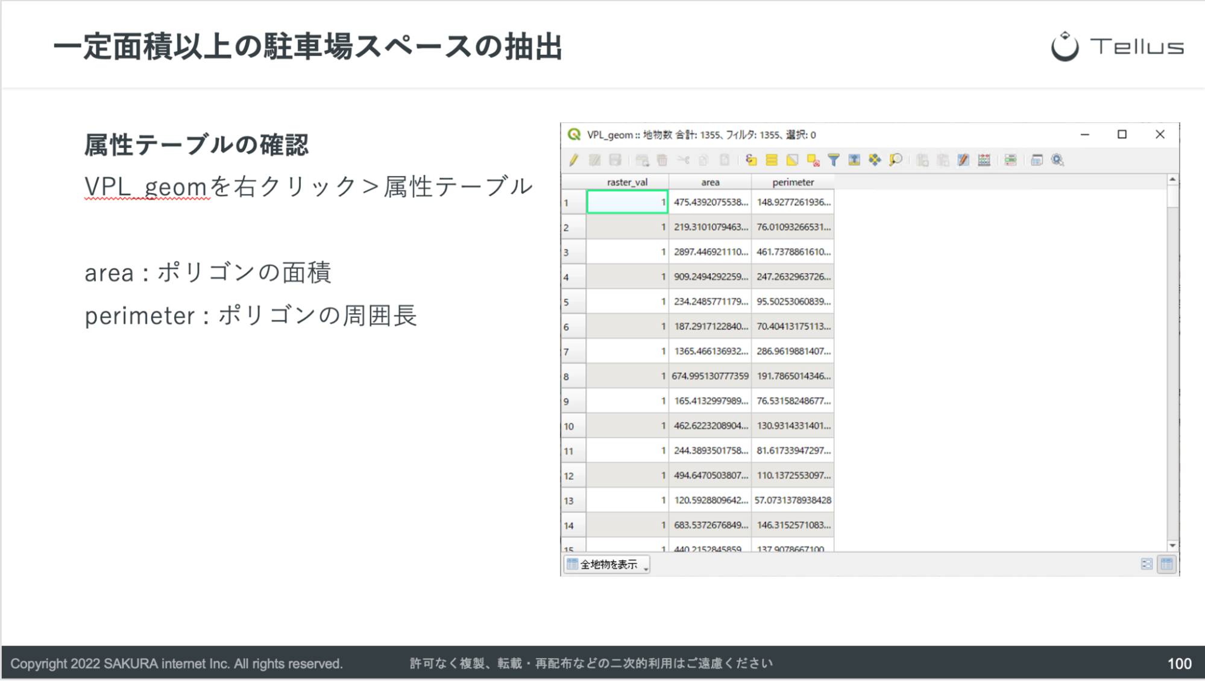Switch to table view
This screenshot has width=1205, height=681.
(1167, 565)
